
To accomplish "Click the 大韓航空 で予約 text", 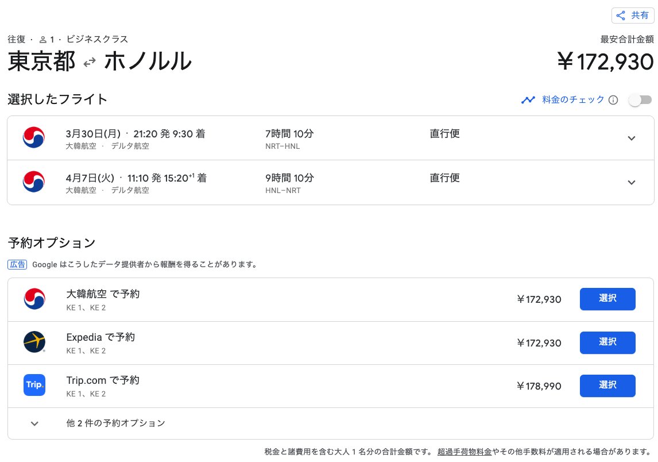I will pyautogui.click(x=103, y=294).
